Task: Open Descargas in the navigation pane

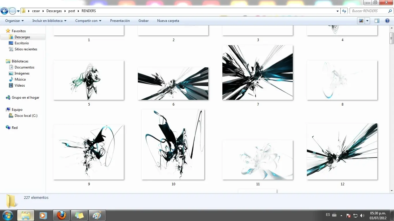Action: pyautogui.click(x=22, y=37)
